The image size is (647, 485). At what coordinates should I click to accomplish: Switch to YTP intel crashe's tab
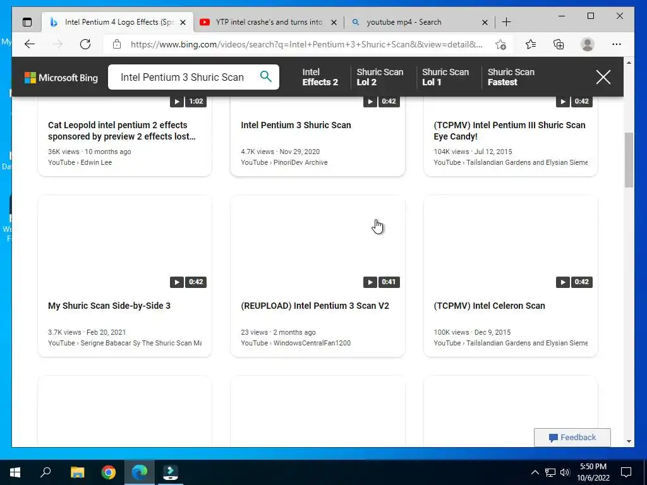point(269,22)
